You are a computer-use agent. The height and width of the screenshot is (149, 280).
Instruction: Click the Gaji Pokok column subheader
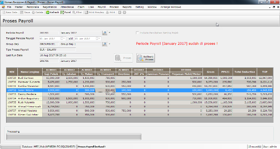[x=51, y=74]
